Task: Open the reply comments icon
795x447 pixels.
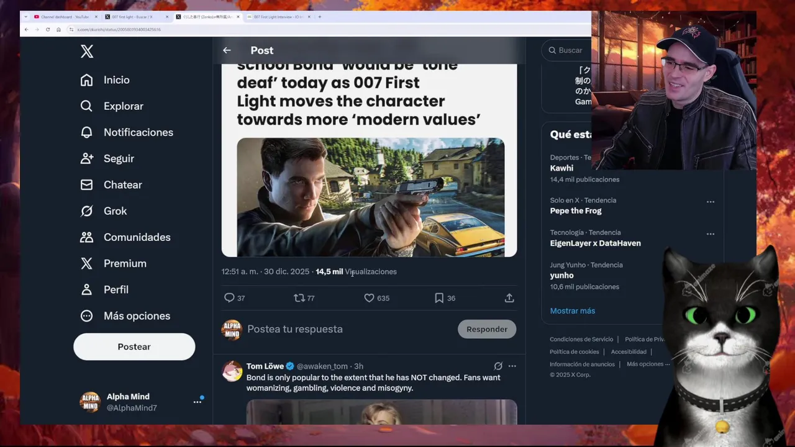Action: [x=229, y=298]
